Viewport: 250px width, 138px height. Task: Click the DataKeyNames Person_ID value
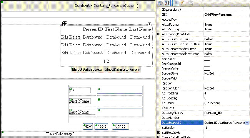click(213, 113)
